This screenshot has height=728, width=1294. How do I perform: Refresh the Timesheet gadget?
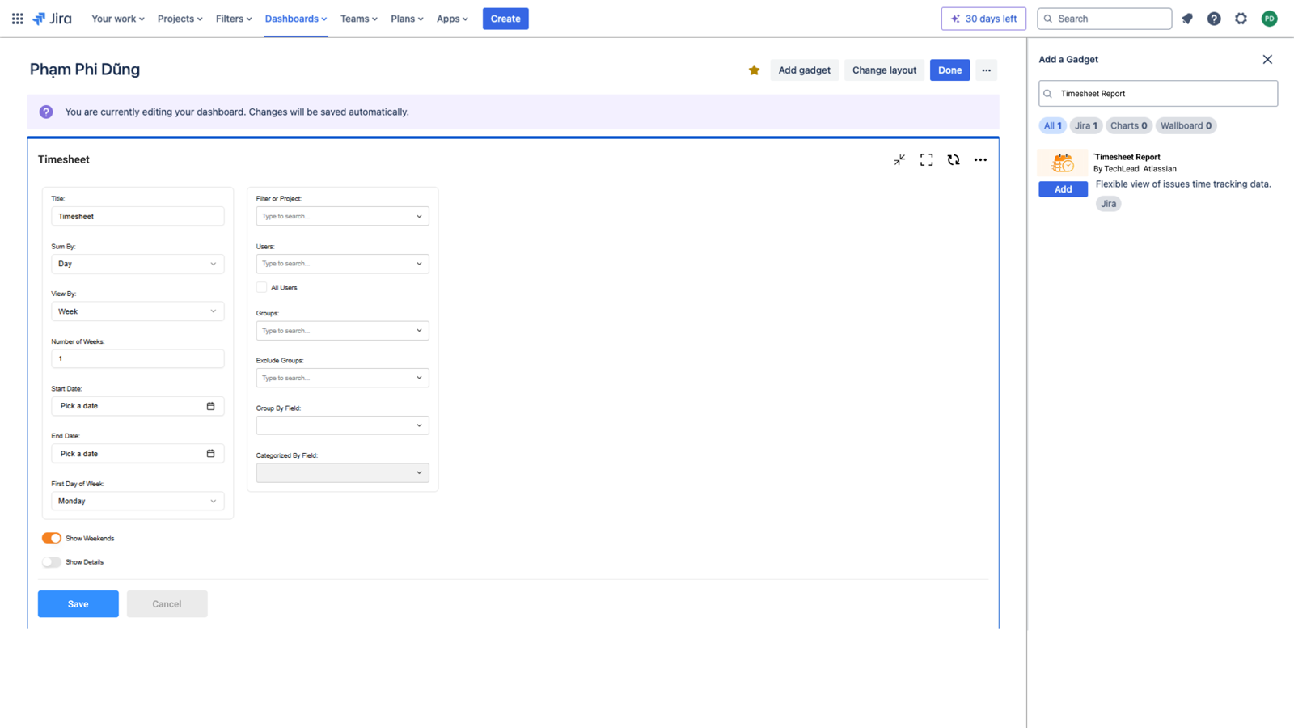[x=954, y=159]
